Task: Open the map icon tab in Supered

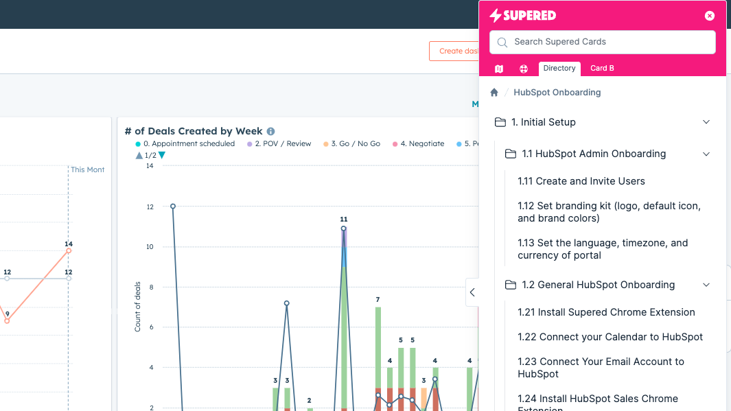Action: (x=499, y=69)
